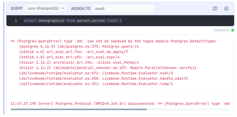Click the Evaluator.handle_cast/2 stack line

103,79
